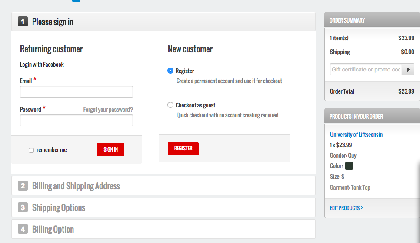Click the red REGISTER button
The image size is (420, 243).
click(183, 148)
